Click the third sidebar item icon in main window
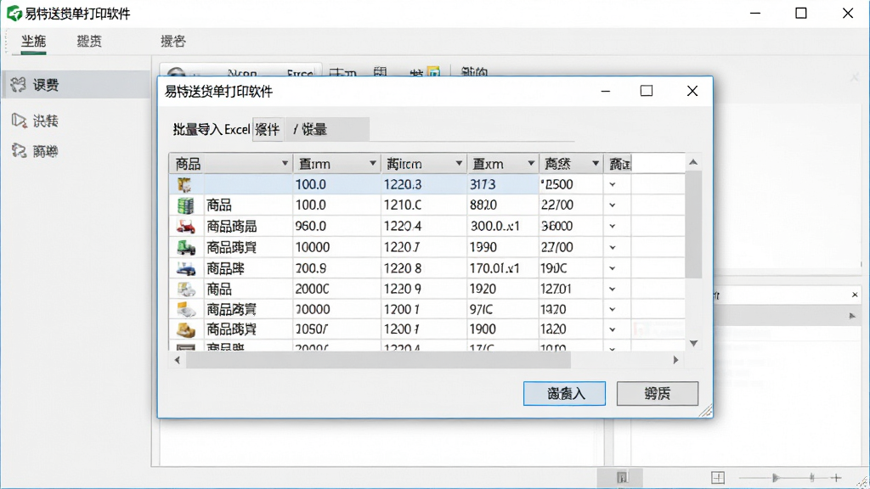The image size is (870, 489). 19,151
